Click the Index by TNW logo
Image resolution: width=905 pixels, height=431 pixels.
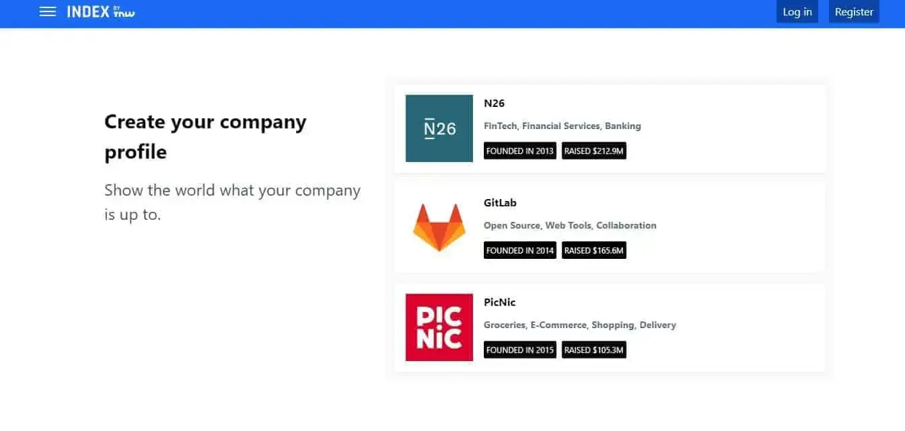click(x=100, y=11)
